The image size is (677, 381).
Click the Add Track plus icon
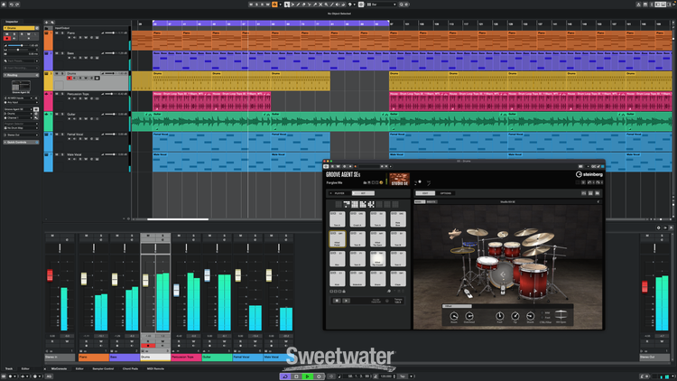click(47, 23)
